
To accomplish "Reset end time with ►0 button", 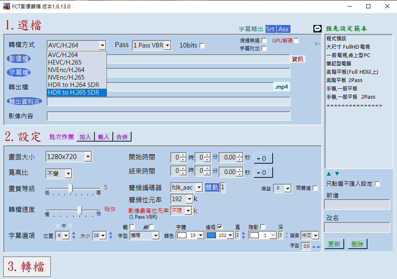I will click(x=263, y=172).
